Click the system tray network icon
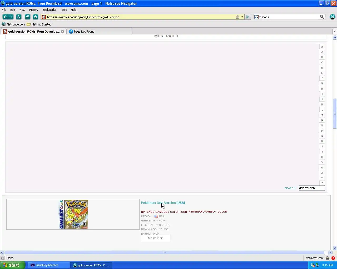 [x=313, y=265]
